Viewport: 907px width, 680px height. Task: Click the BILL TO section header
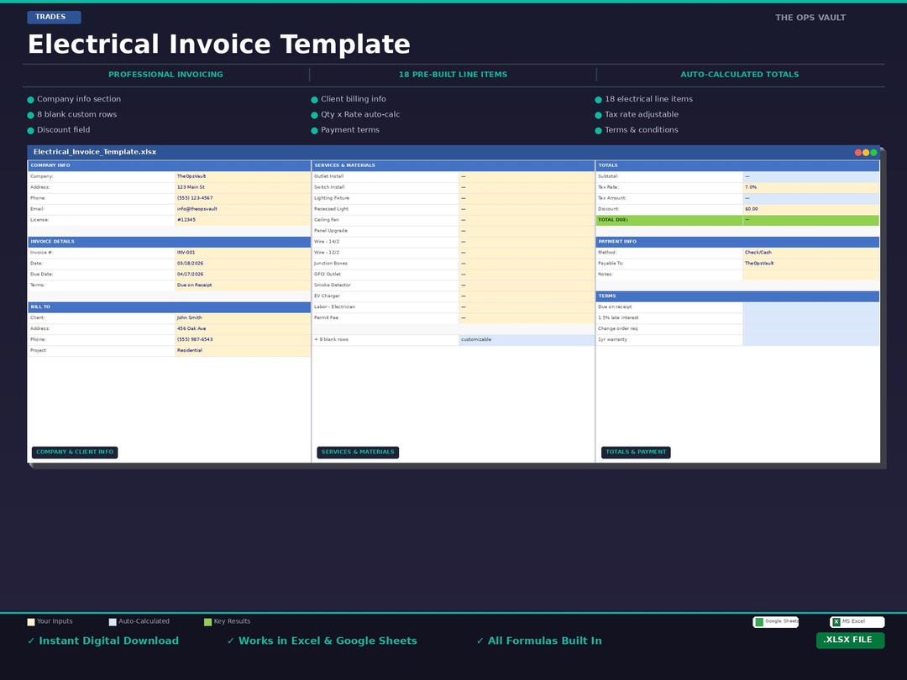click(x=170, y=307)
